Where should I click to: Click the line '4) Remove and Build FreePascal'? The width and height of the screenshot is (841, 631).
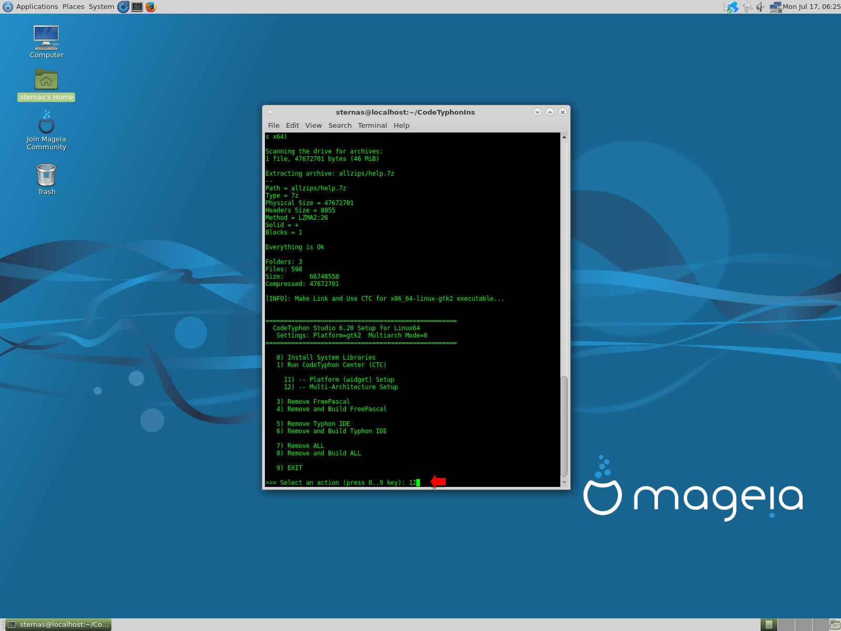(x=331, y=409)
